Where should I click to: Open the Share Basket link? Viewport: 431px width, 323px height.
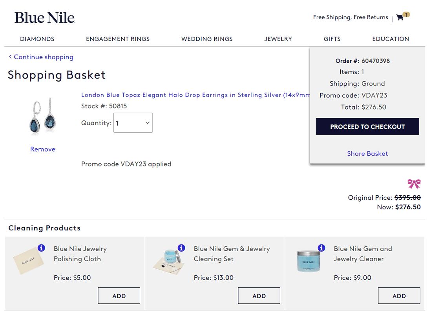point(367,153)
